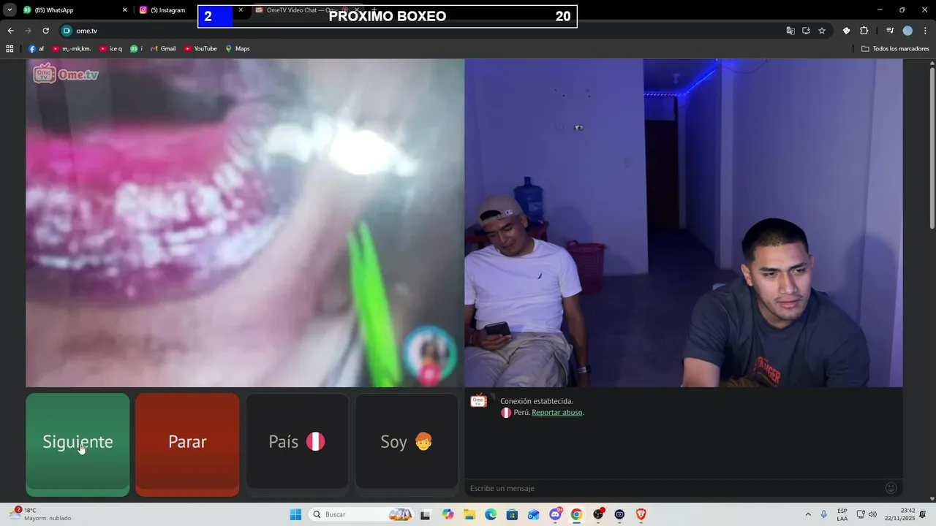Open the tab search dropdown arrow

[10, 10]
